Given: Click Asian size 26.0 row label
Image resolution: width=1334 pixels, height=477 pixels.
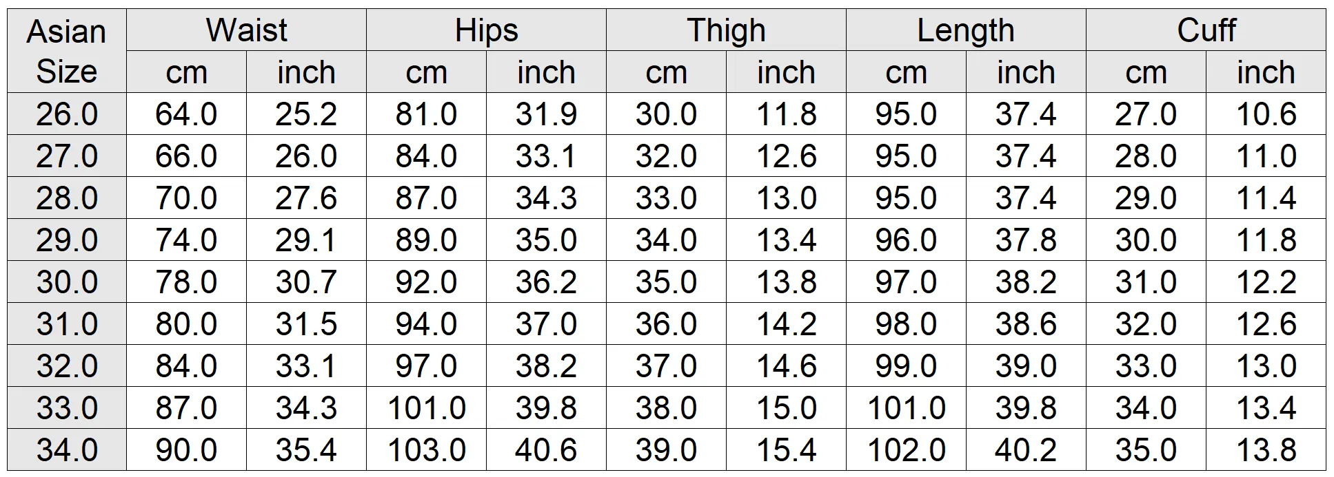Looking at the screenshot, I should tap(67, 114).
